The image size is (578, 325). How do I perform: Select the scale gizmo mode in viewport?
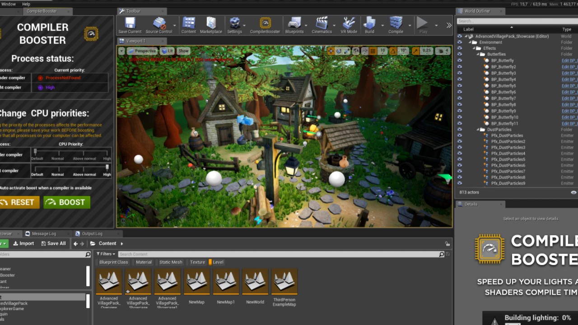(x=347, y=51)
